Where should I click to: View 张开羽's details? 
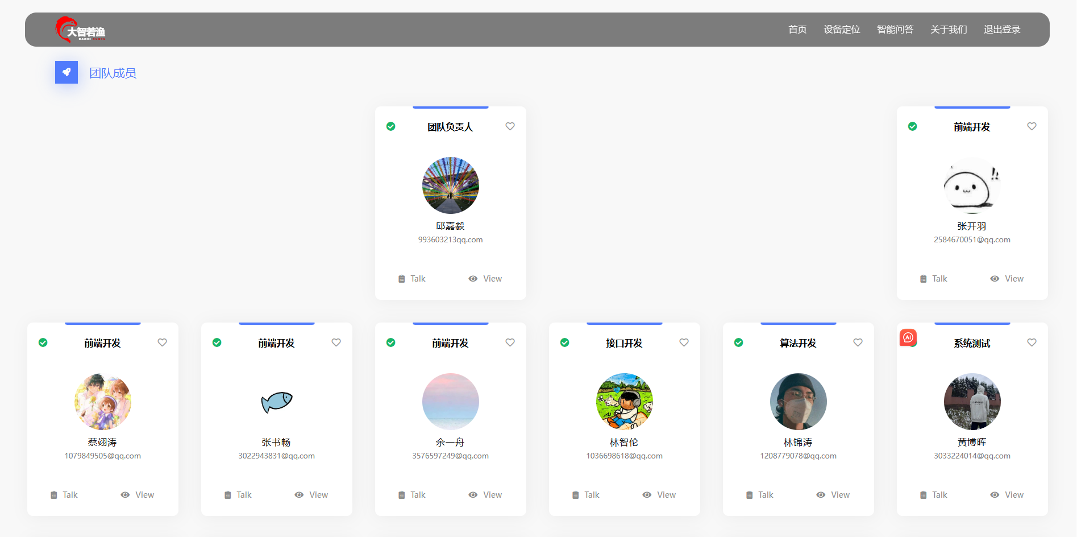(1007, 279)
